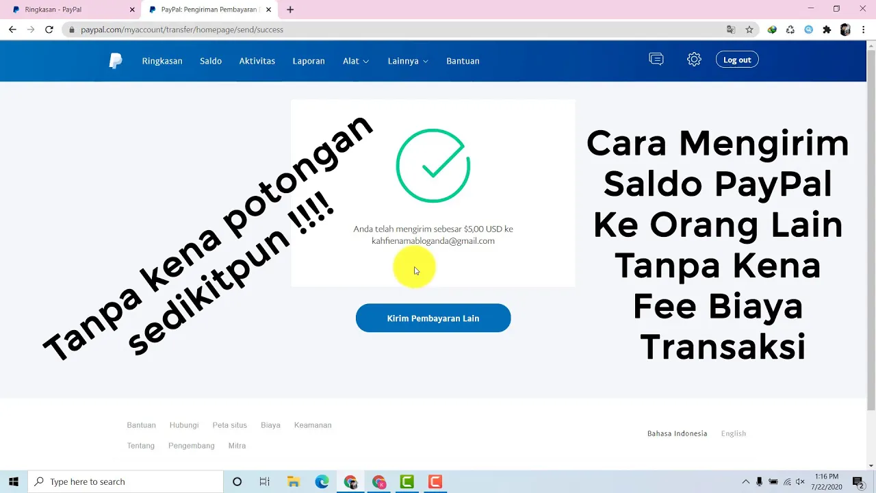Select Bahasa Indonesia language
The height and width of the screenshot is (493, 876).
[678, 433]
